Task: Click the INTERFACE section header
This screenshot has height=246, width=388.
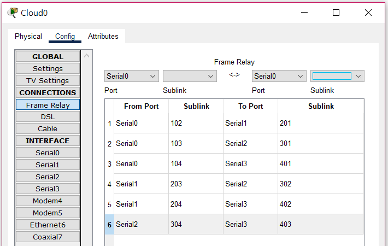Action: [48, 140]
